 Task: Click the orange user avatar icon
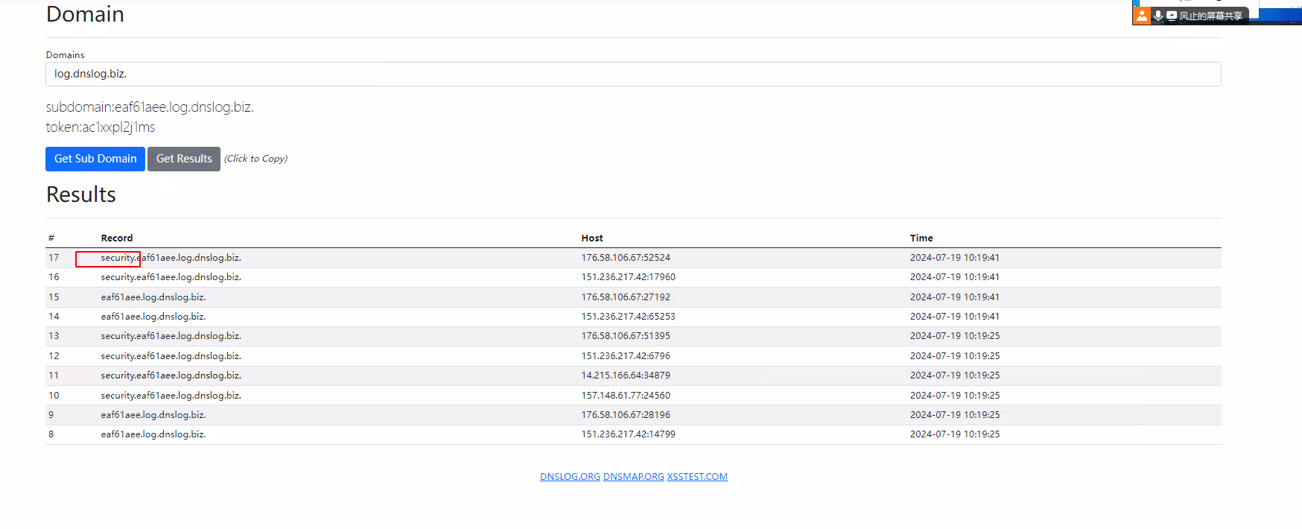pyautogui.click(x=1142, y=16)
